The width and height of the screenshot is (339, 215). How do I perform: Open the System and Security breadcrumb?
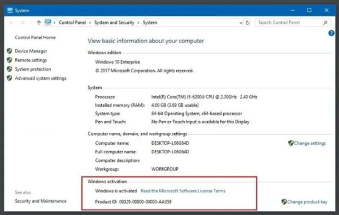[114, 22]
